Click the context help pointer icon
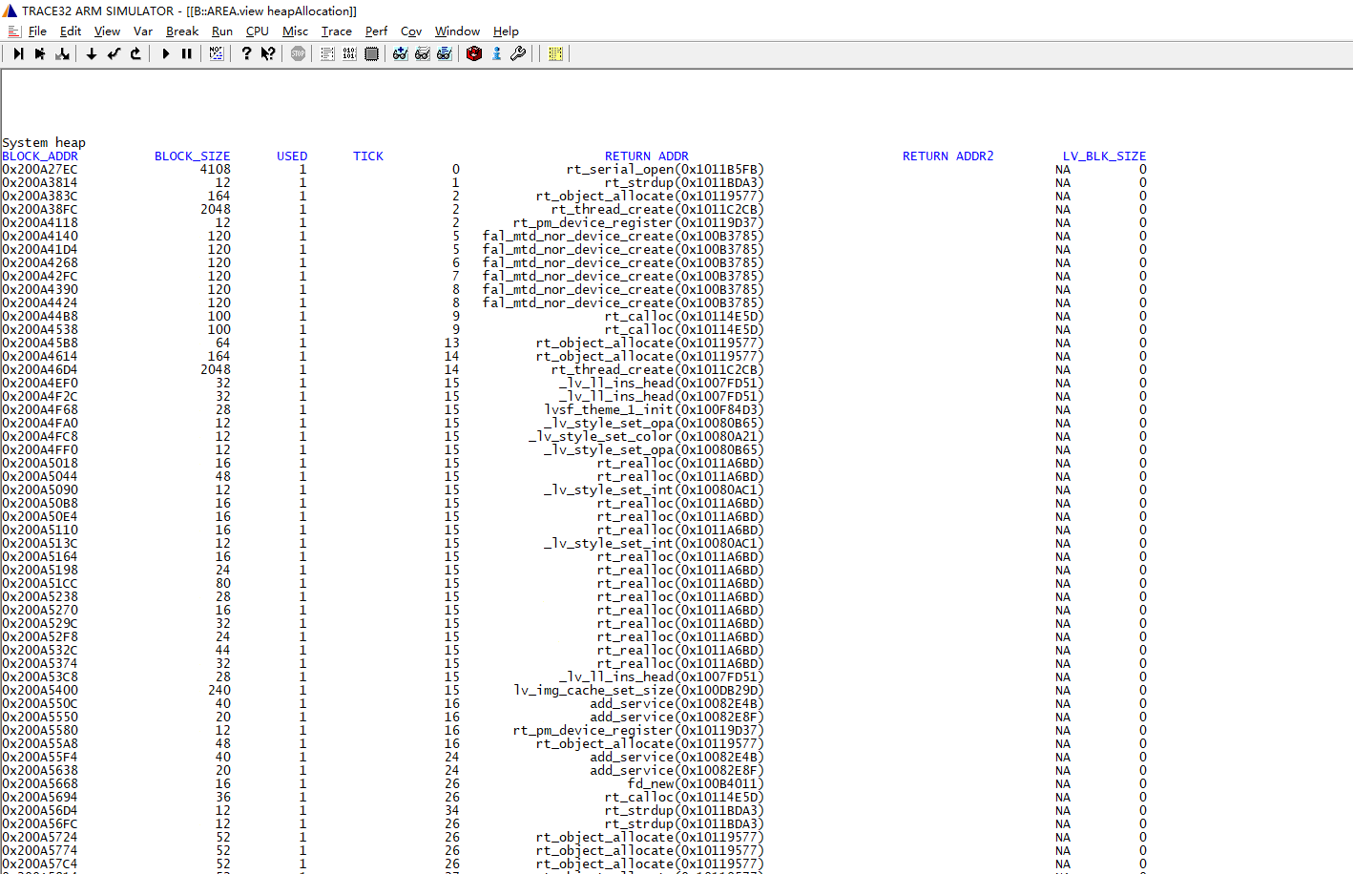The image size is (1353, 874). [x=268, y=54]
